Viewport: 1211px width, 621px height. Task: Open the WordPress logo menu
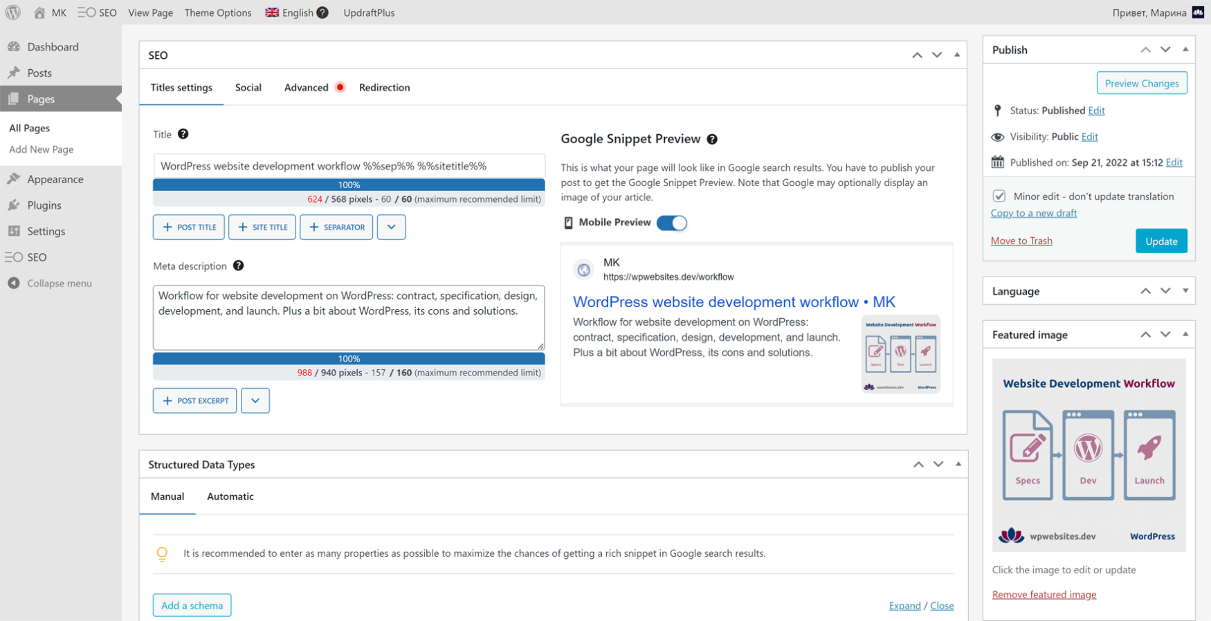click(13, 12)
